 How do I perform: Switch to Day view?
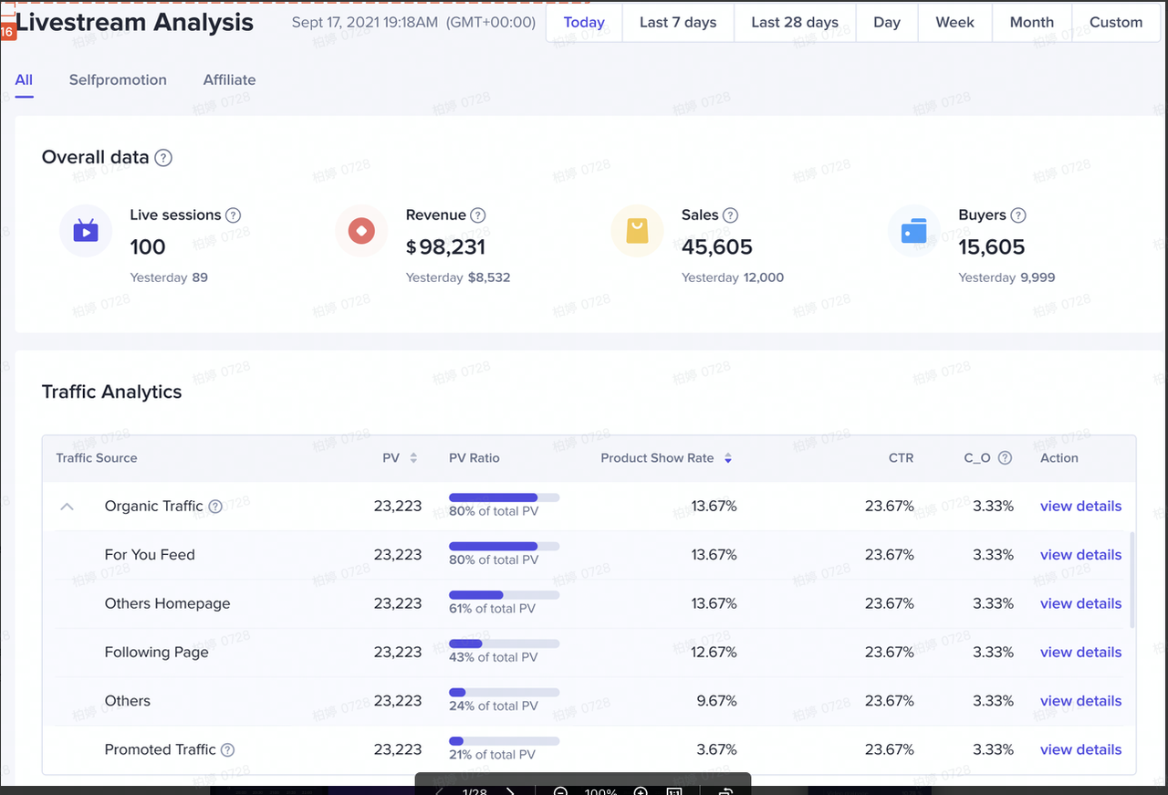tap(887, 23)
